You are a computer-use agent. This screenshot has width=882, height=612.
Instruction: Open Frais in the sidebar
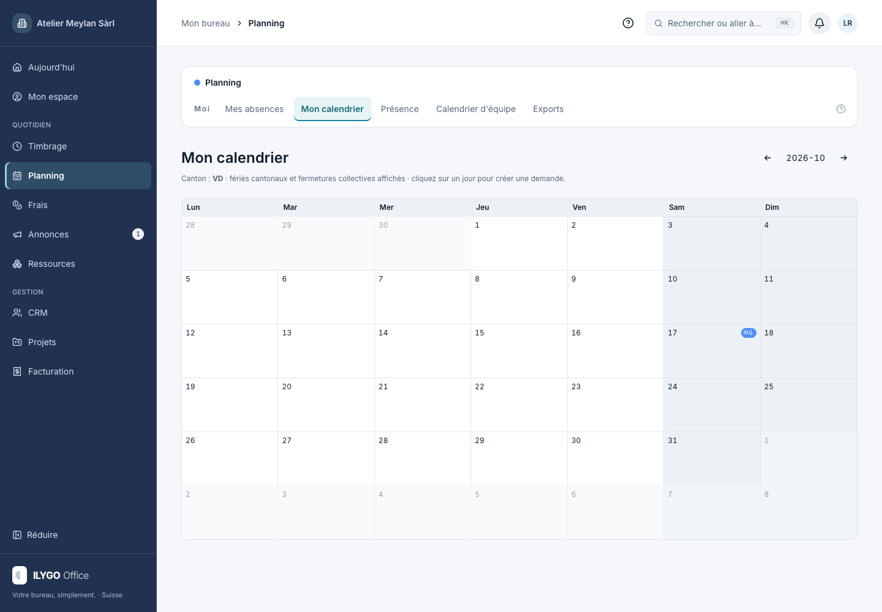click(x=78, y=205)
